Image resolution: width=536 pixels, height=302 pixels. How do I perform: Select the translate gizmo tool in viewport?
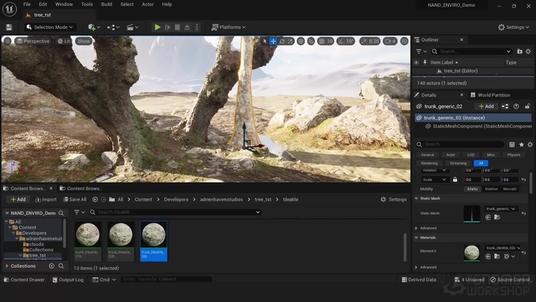[x=273, y=41]
